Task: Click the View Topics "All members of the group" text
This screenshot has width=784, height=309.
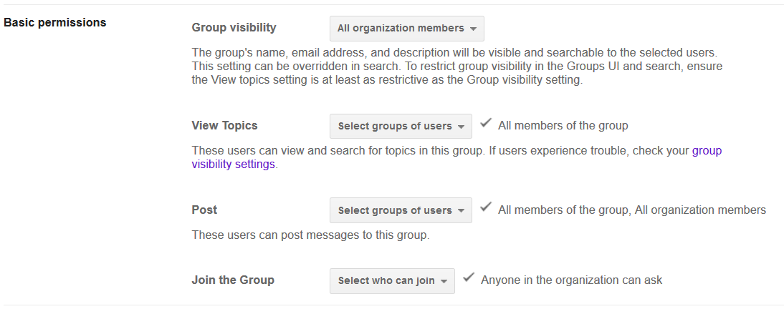Action: (x=563, y=126)
